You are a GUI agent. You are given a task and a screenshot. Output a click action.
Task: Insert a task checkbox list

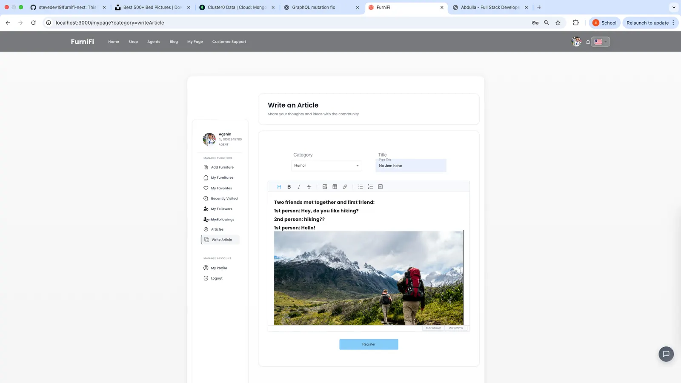(381, 187)
